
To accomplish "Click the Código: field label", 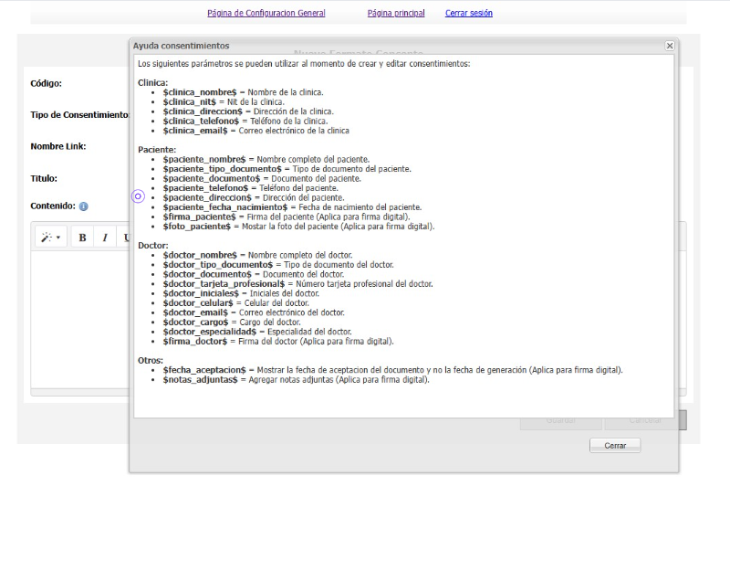I will tap(47, 83).
